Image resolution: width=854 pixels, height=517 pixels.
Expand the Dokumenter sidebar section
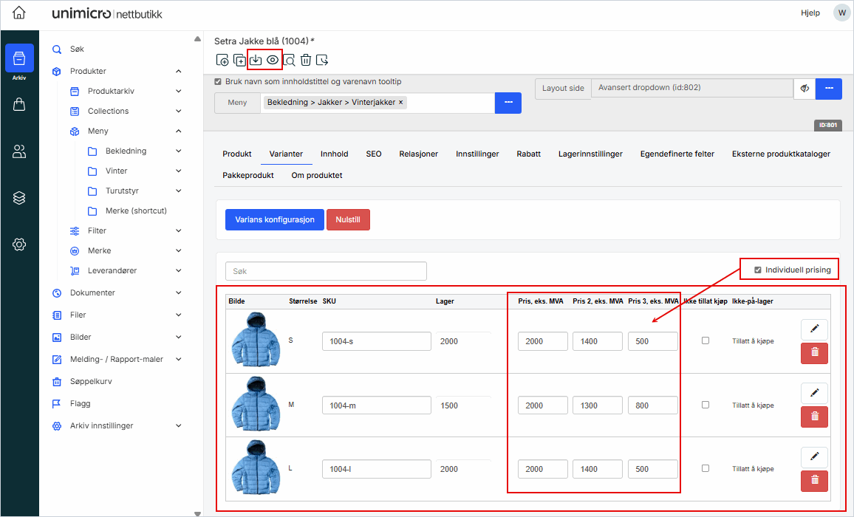point(179,293)
